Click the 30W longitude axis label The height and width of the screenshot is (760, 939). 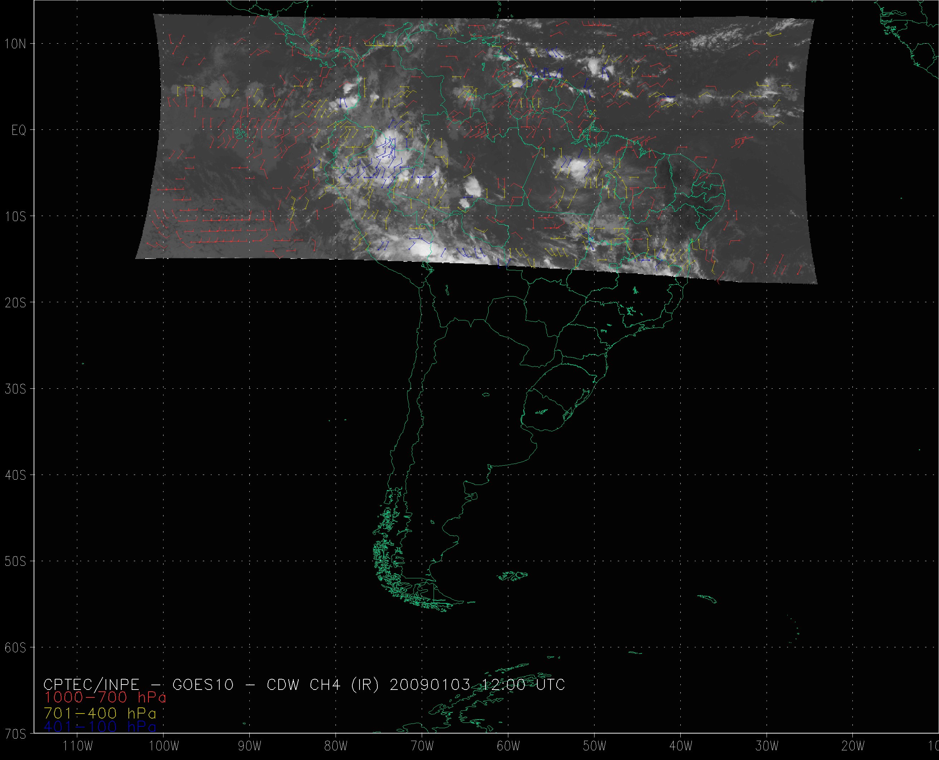pyautogui.click(x=767, y=746)
